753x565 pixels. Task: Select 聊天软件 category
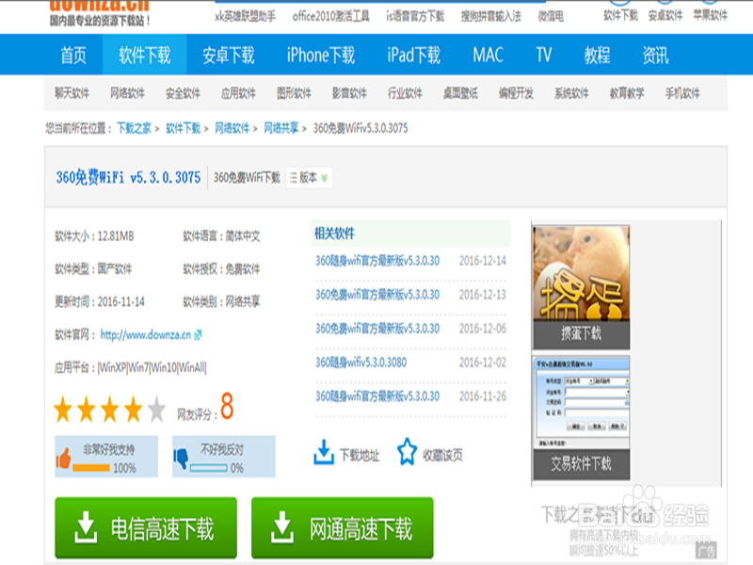[72, 92]
